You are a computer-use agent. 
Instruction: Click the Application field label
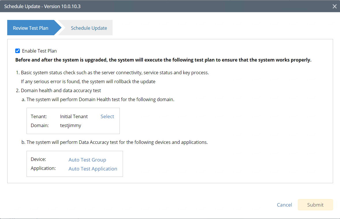click(43, 168)
